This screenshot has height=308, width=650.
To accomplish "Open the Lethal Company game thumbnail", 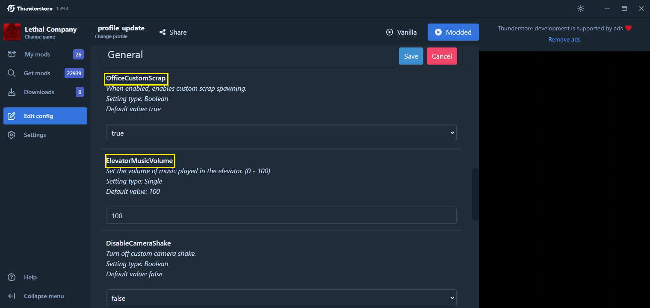I will (12, 32).
